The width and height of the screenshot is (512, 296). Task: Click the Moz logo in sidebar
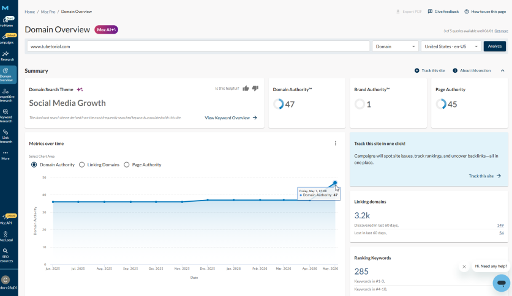tap(5, 8)
